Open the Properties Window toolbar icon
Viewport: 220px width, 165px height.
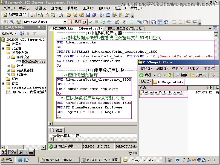127,15
